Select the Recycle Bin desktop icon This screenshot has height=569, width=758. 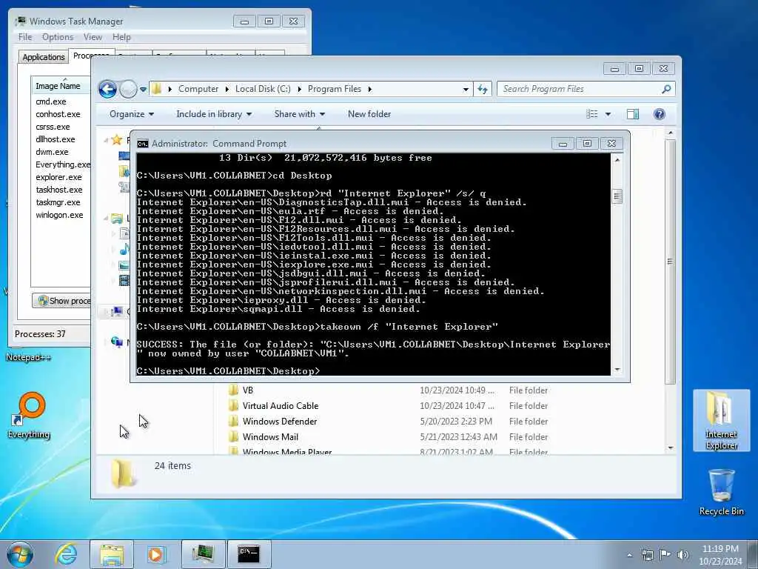click(x=721, y=492)
